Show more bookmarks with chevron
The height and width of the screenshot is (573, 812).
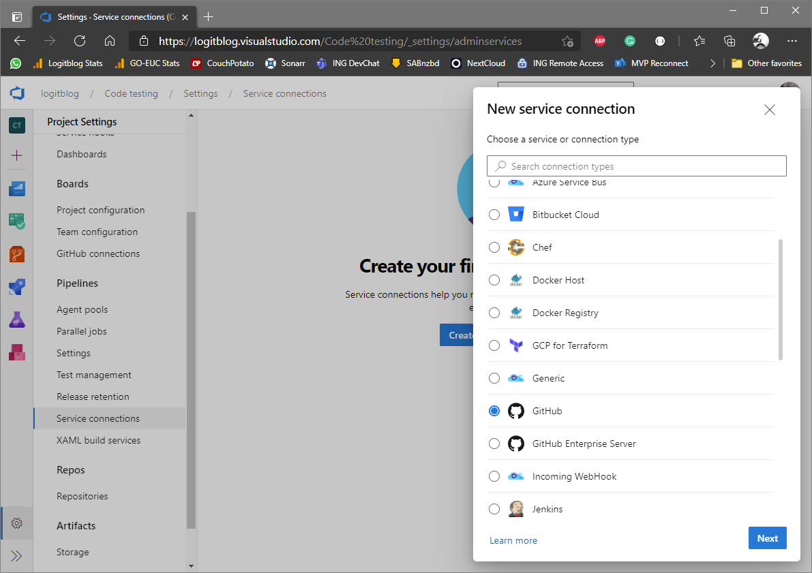click(712, 63)
